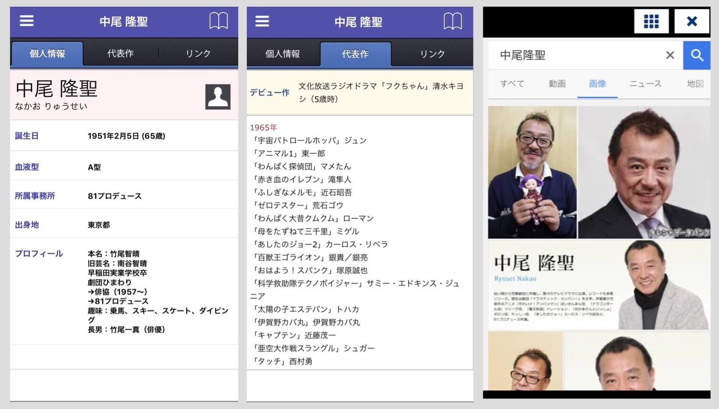Screen dimensions: 719x409
Task: Close the browser overlay with X button
Action: [x=692, y=21]
